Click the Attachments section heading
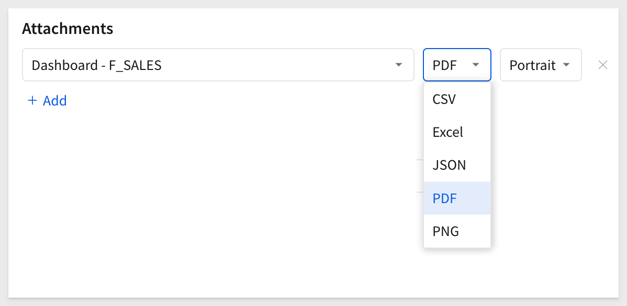Image resolution: width=627 pixels, height=306 pixels. pos(68,28)
